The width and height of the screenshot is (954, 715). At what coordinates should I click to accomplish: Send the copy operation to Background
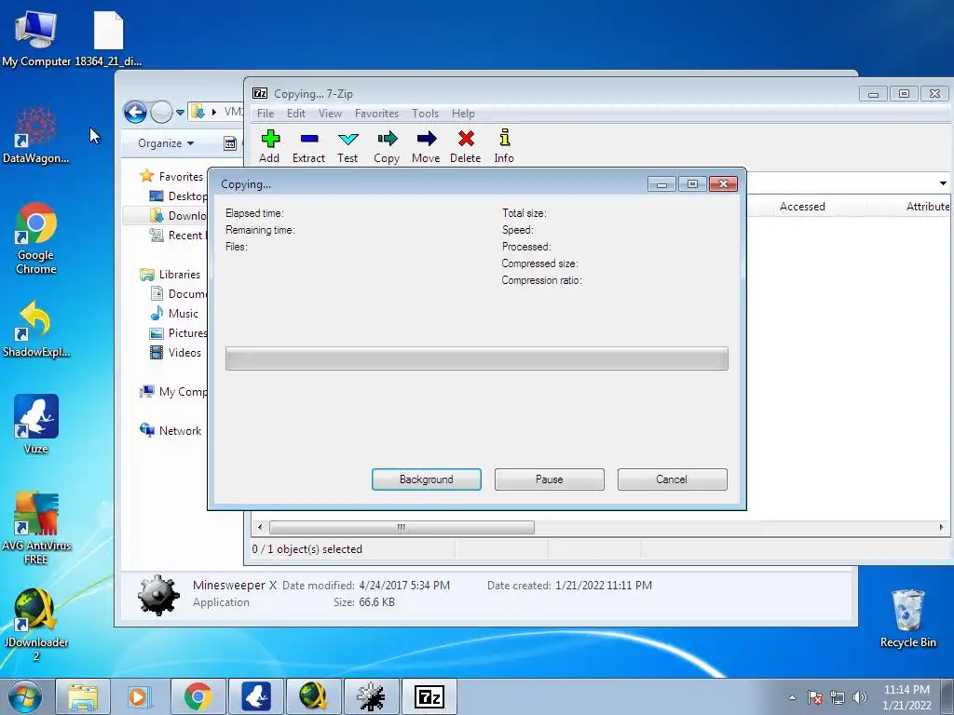[427, 479]
